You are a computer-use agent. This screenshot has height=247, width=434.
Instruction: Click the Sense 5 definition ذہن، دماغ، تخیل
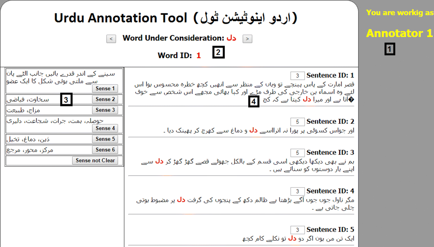point(28,139)
